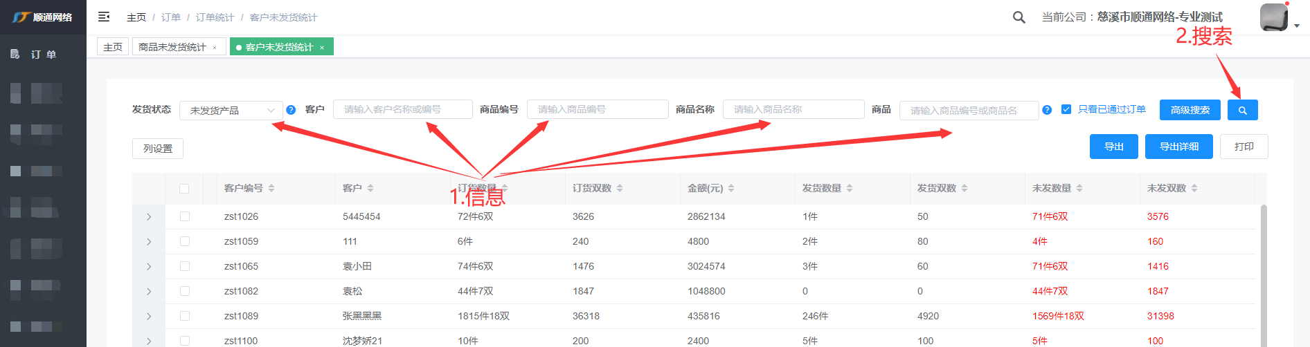Image resolution: width=1310 pixels, height=347 pixels.
Task: Click the 导出详细 button
Action: click(x=1178, y=147)
